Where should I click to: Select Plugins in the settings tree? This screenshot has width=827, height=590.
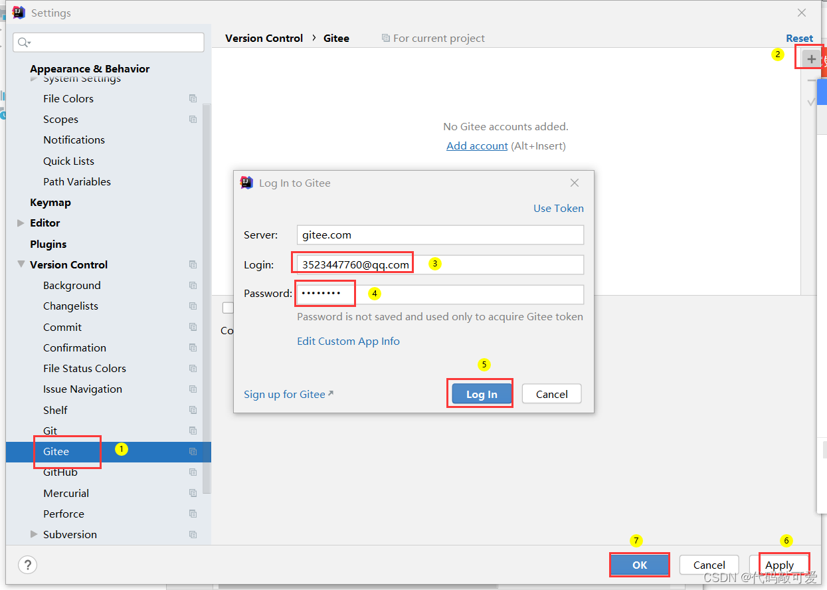coord(48,244)
